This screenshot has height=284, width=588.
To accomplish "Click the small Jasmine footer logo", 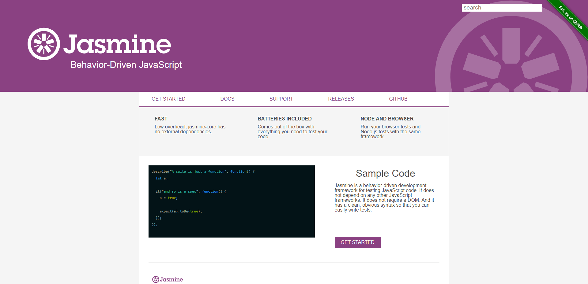I will pos(168,279).
